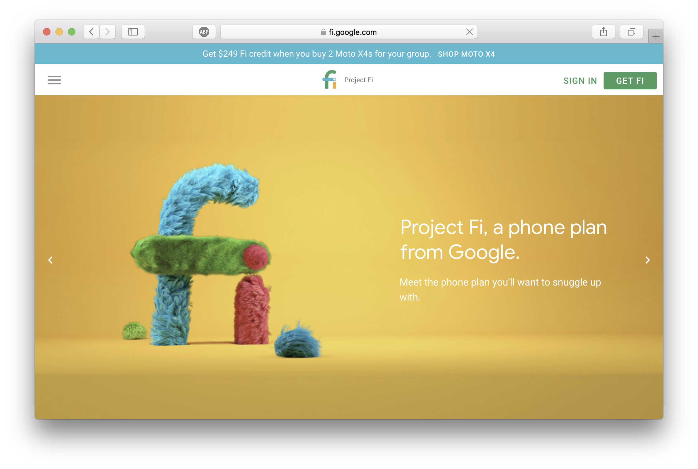Click the Project Fi header text
The height and width of the screenshot is (469, 698).
coord(359,80)
